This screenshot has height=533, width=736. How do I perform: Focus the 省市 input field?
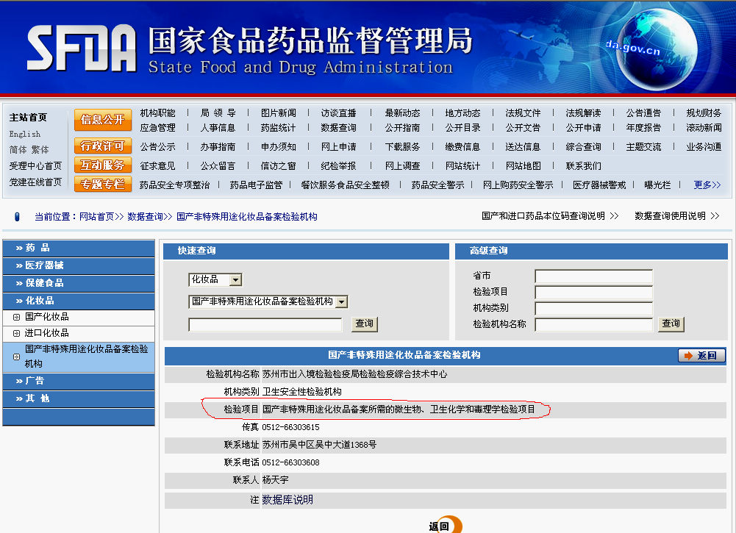tap(594, 276)
